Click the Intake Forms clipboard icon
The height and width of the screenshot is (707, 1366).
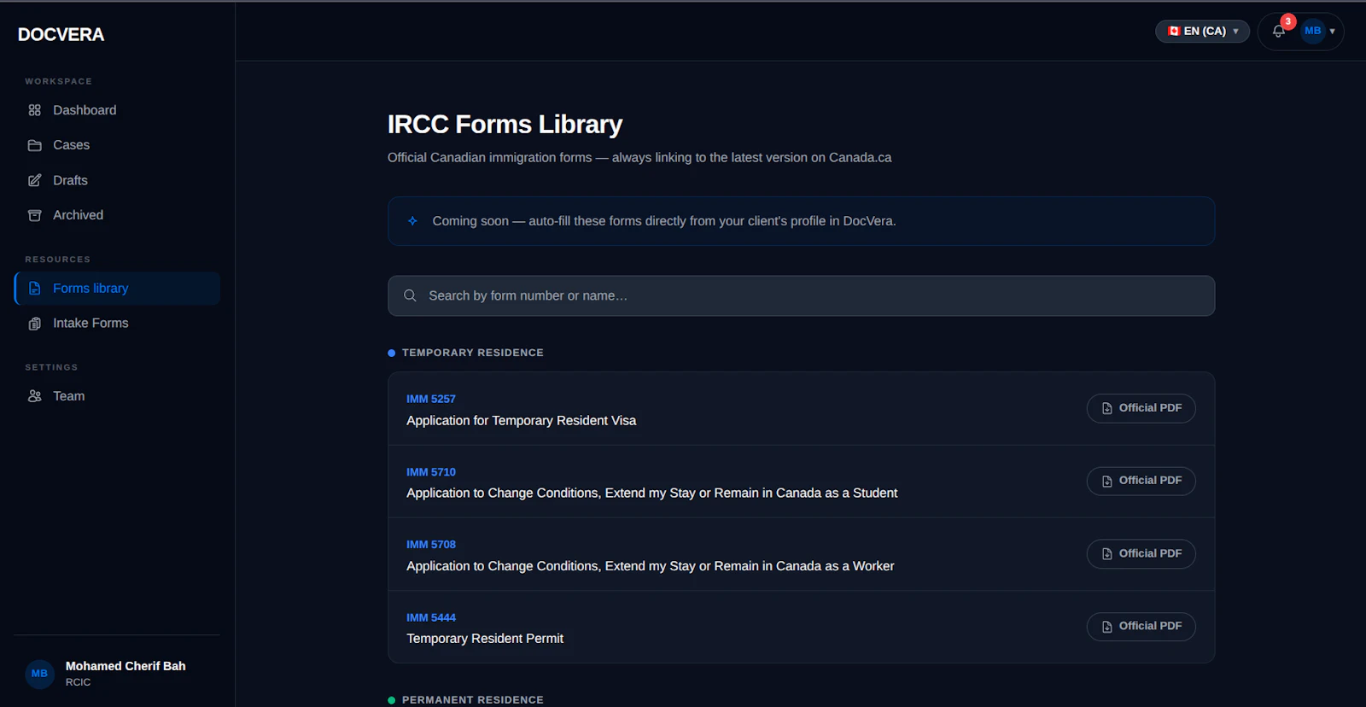point(34,324)
